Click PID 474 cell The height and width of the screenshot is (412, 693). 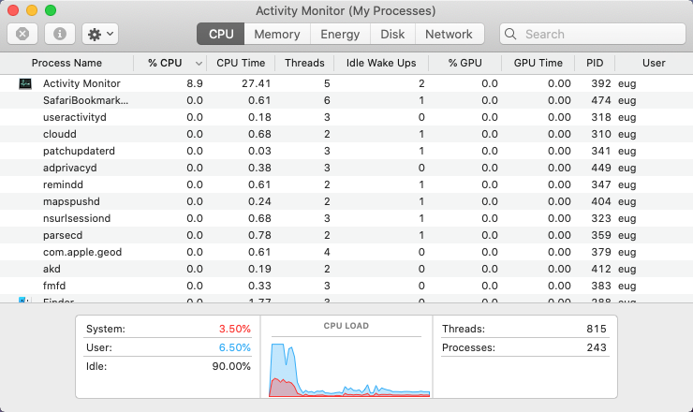[601, 100]
